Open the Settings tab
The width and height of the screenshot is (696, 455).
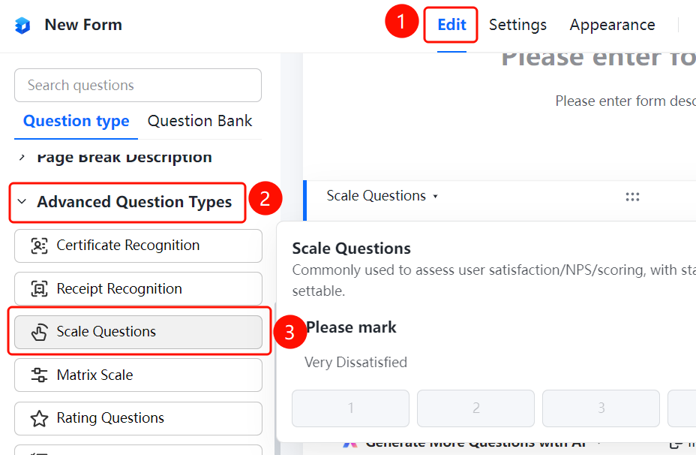point(517,25)
